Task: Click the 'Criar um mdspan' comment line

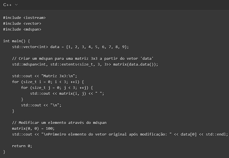Action: pos(83,58)
